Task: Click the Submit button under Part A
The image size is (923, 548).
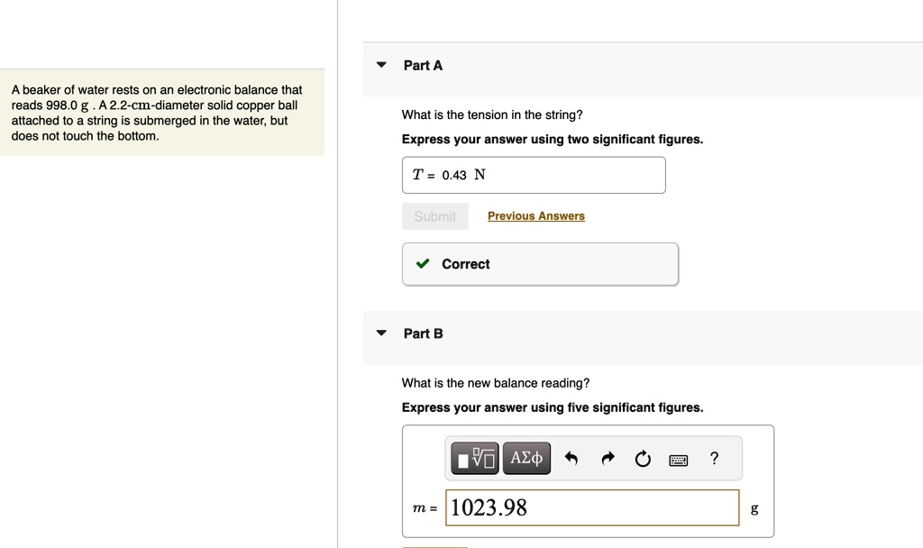Action: point(434,216)
